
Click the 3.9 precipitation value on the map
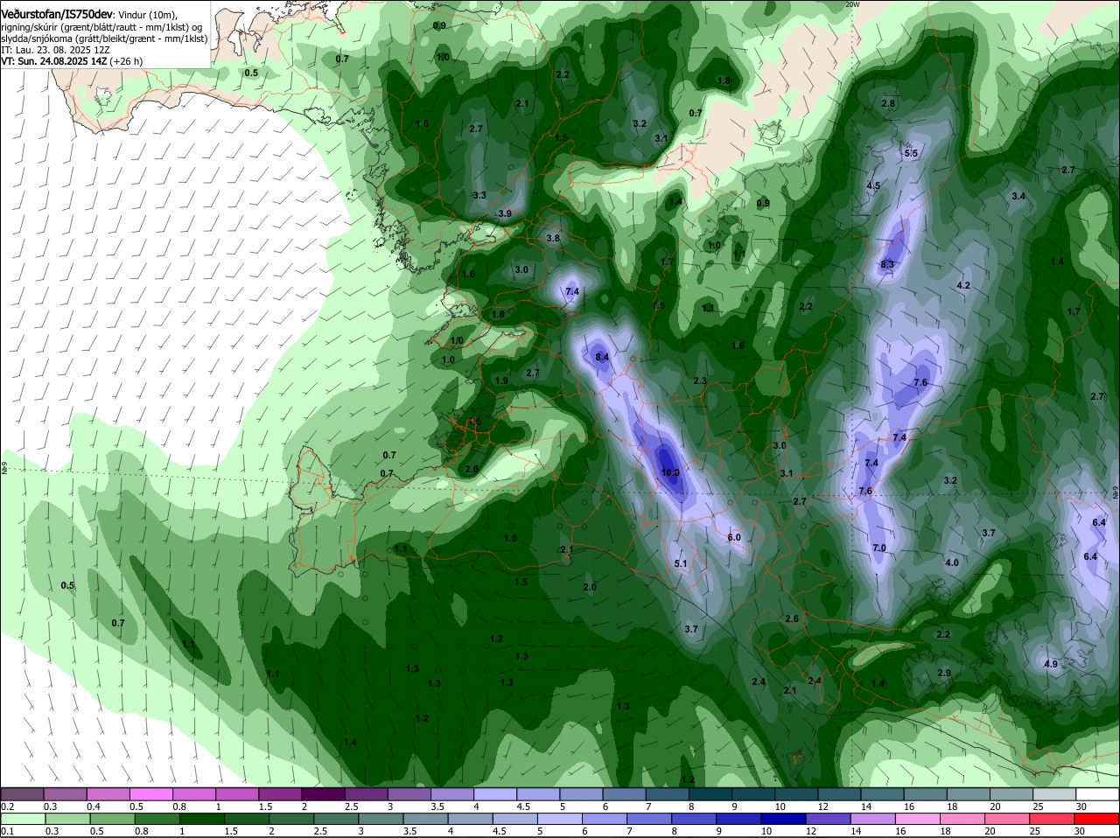(505, 213)
